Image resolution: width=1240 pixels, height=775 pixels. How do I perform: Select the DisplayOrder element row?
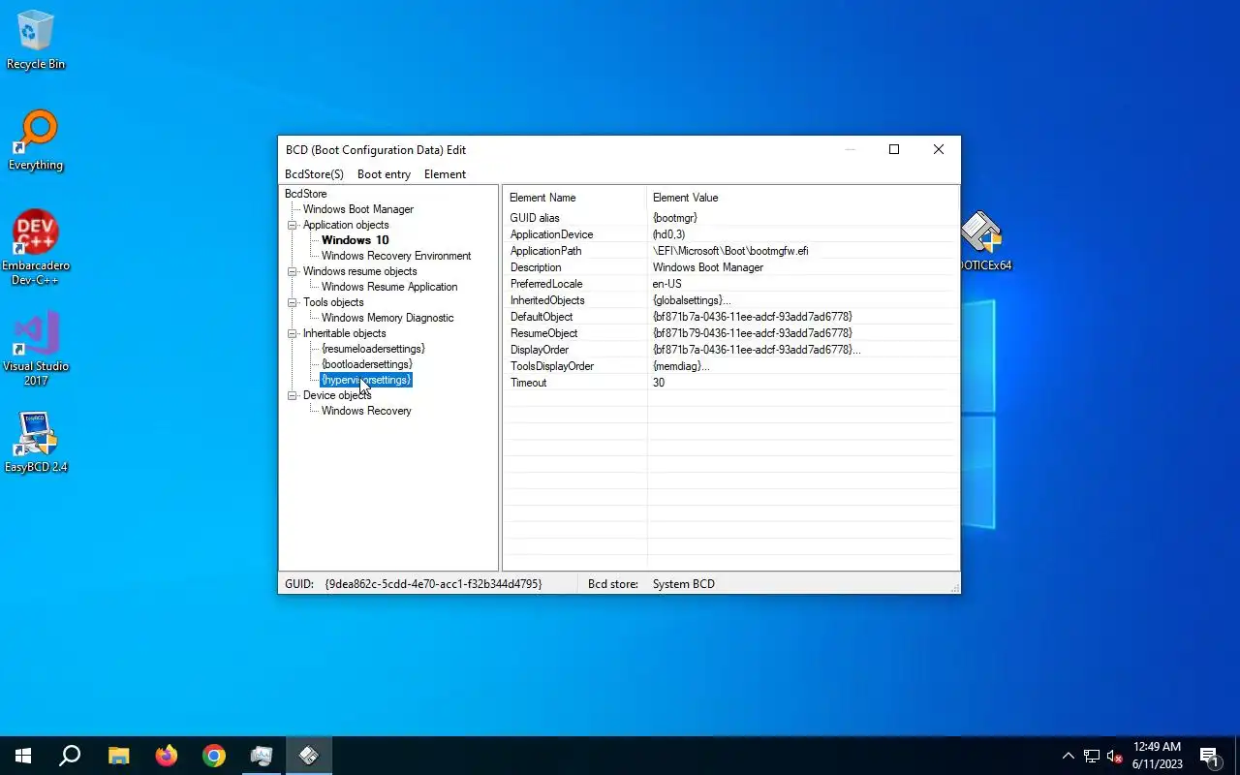pos(730,350)
